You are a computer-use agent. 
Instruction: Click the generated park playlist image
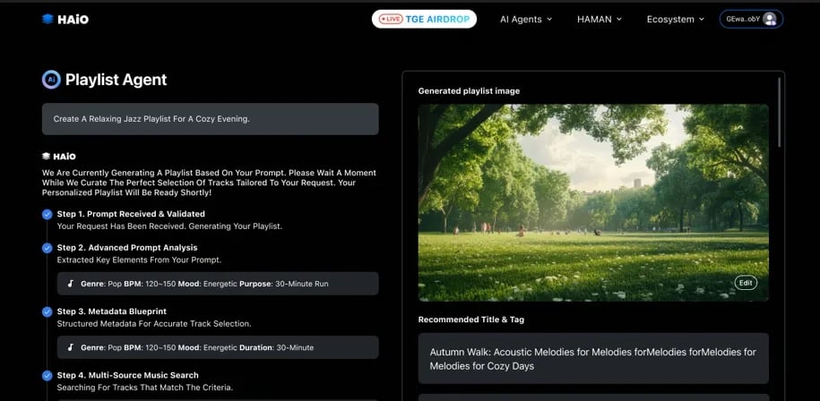tap(592, 202)
